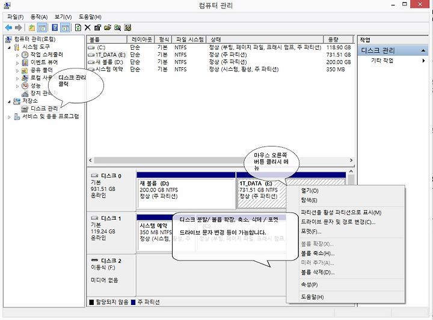Choose 속성(P) in the context menu
433x320 pixels.
click(346, 285)
